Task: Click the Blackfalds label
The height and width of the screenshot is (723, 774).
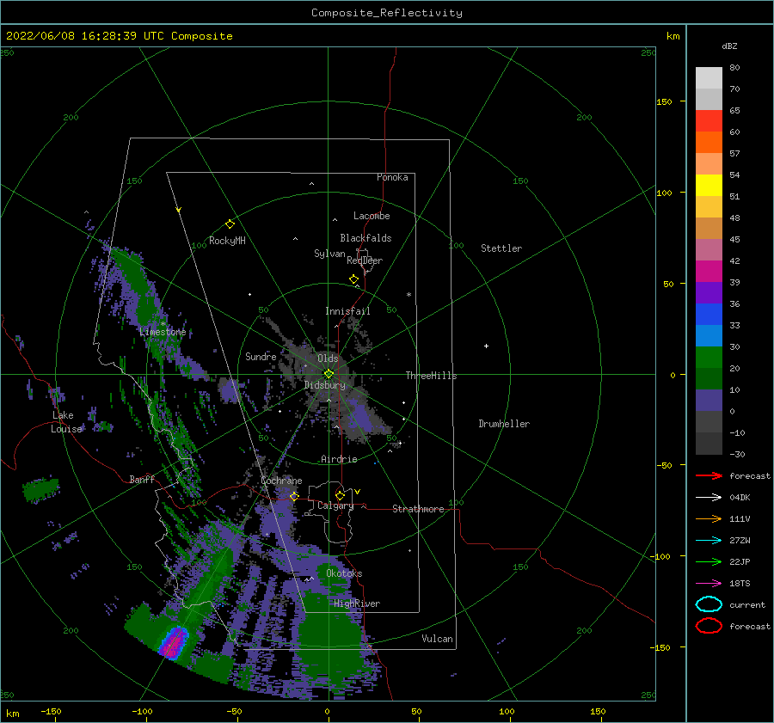Action: coord(365,238)
